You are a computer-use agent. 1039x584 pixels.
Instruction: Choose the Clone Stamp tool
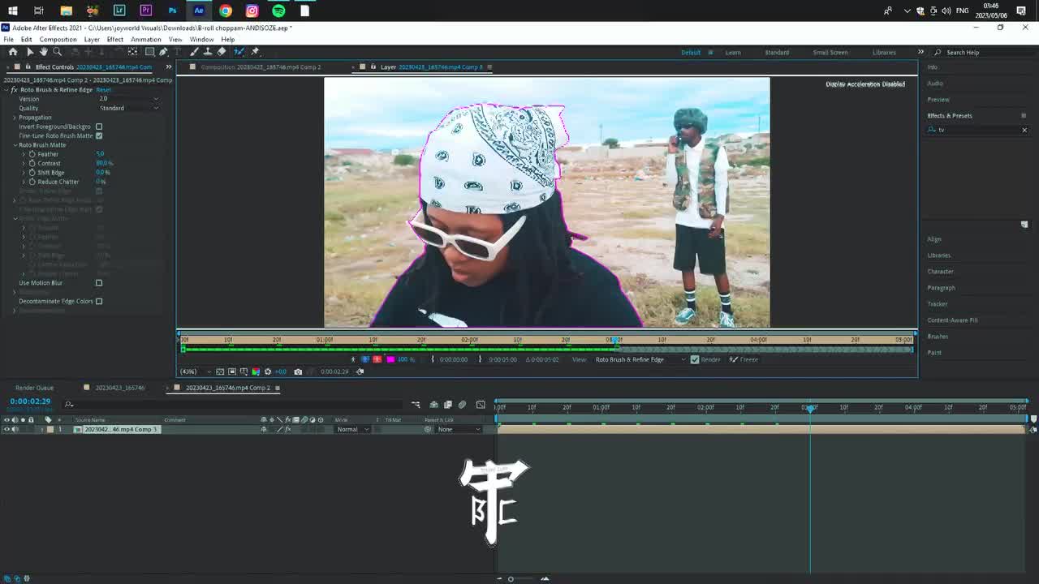[x=208, y=52]
